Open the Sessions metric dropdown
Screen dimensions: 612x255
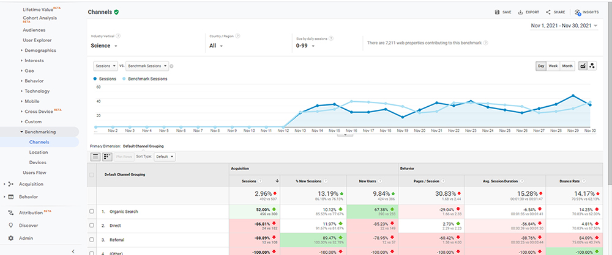click(105, 66)
